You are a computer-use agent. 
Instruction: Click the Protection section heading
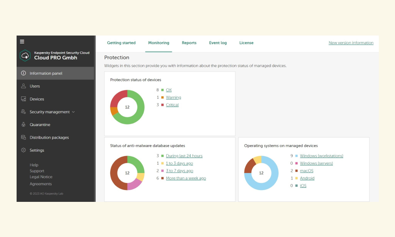[117, 57]
